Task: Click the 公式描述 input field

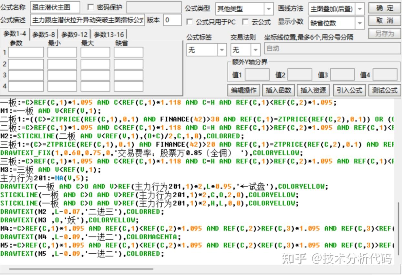Action: 88,20
